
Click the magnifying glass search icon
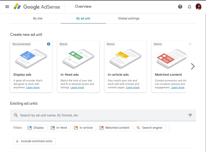pyautogui.click(x=16, y=115)
